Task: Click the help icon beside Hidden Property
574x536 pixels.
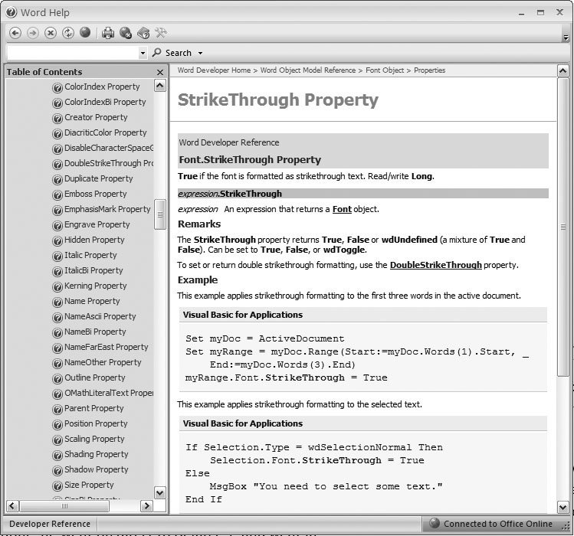Action: (x=57, y=240)
